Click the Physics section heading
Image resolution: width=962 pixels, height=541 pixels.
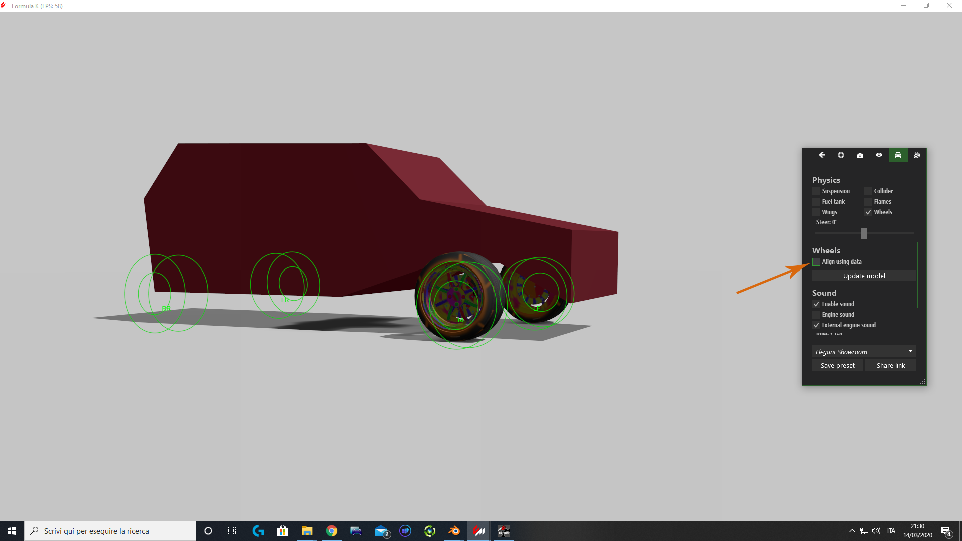point(826,180)
